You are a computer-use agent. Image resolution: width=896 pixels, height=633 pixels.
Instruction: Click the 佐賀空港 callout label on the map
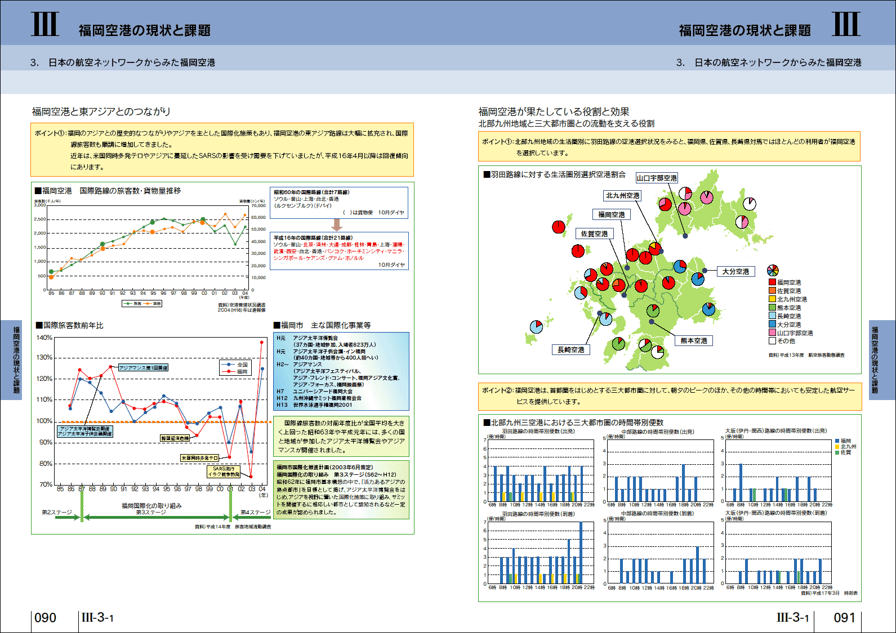595,234
